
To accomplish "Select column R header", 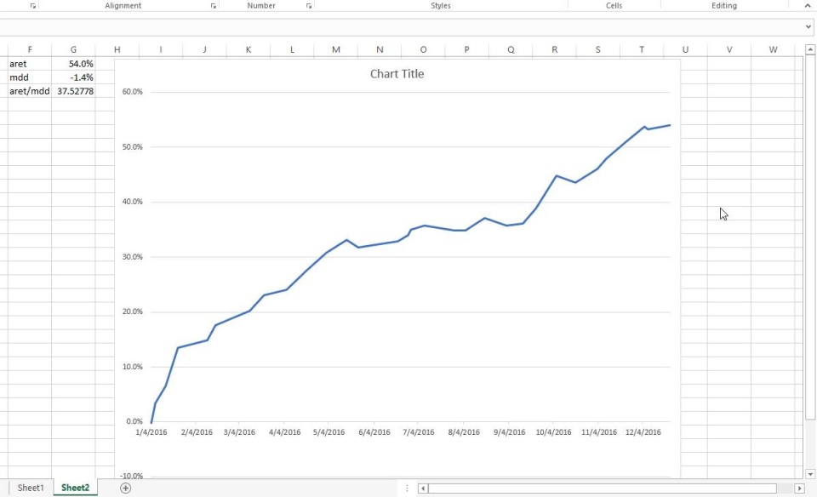I will tap(554, 49).
